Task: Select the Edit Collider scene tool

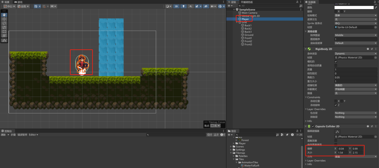Action: pyautogui.click(x=4, y=41)
